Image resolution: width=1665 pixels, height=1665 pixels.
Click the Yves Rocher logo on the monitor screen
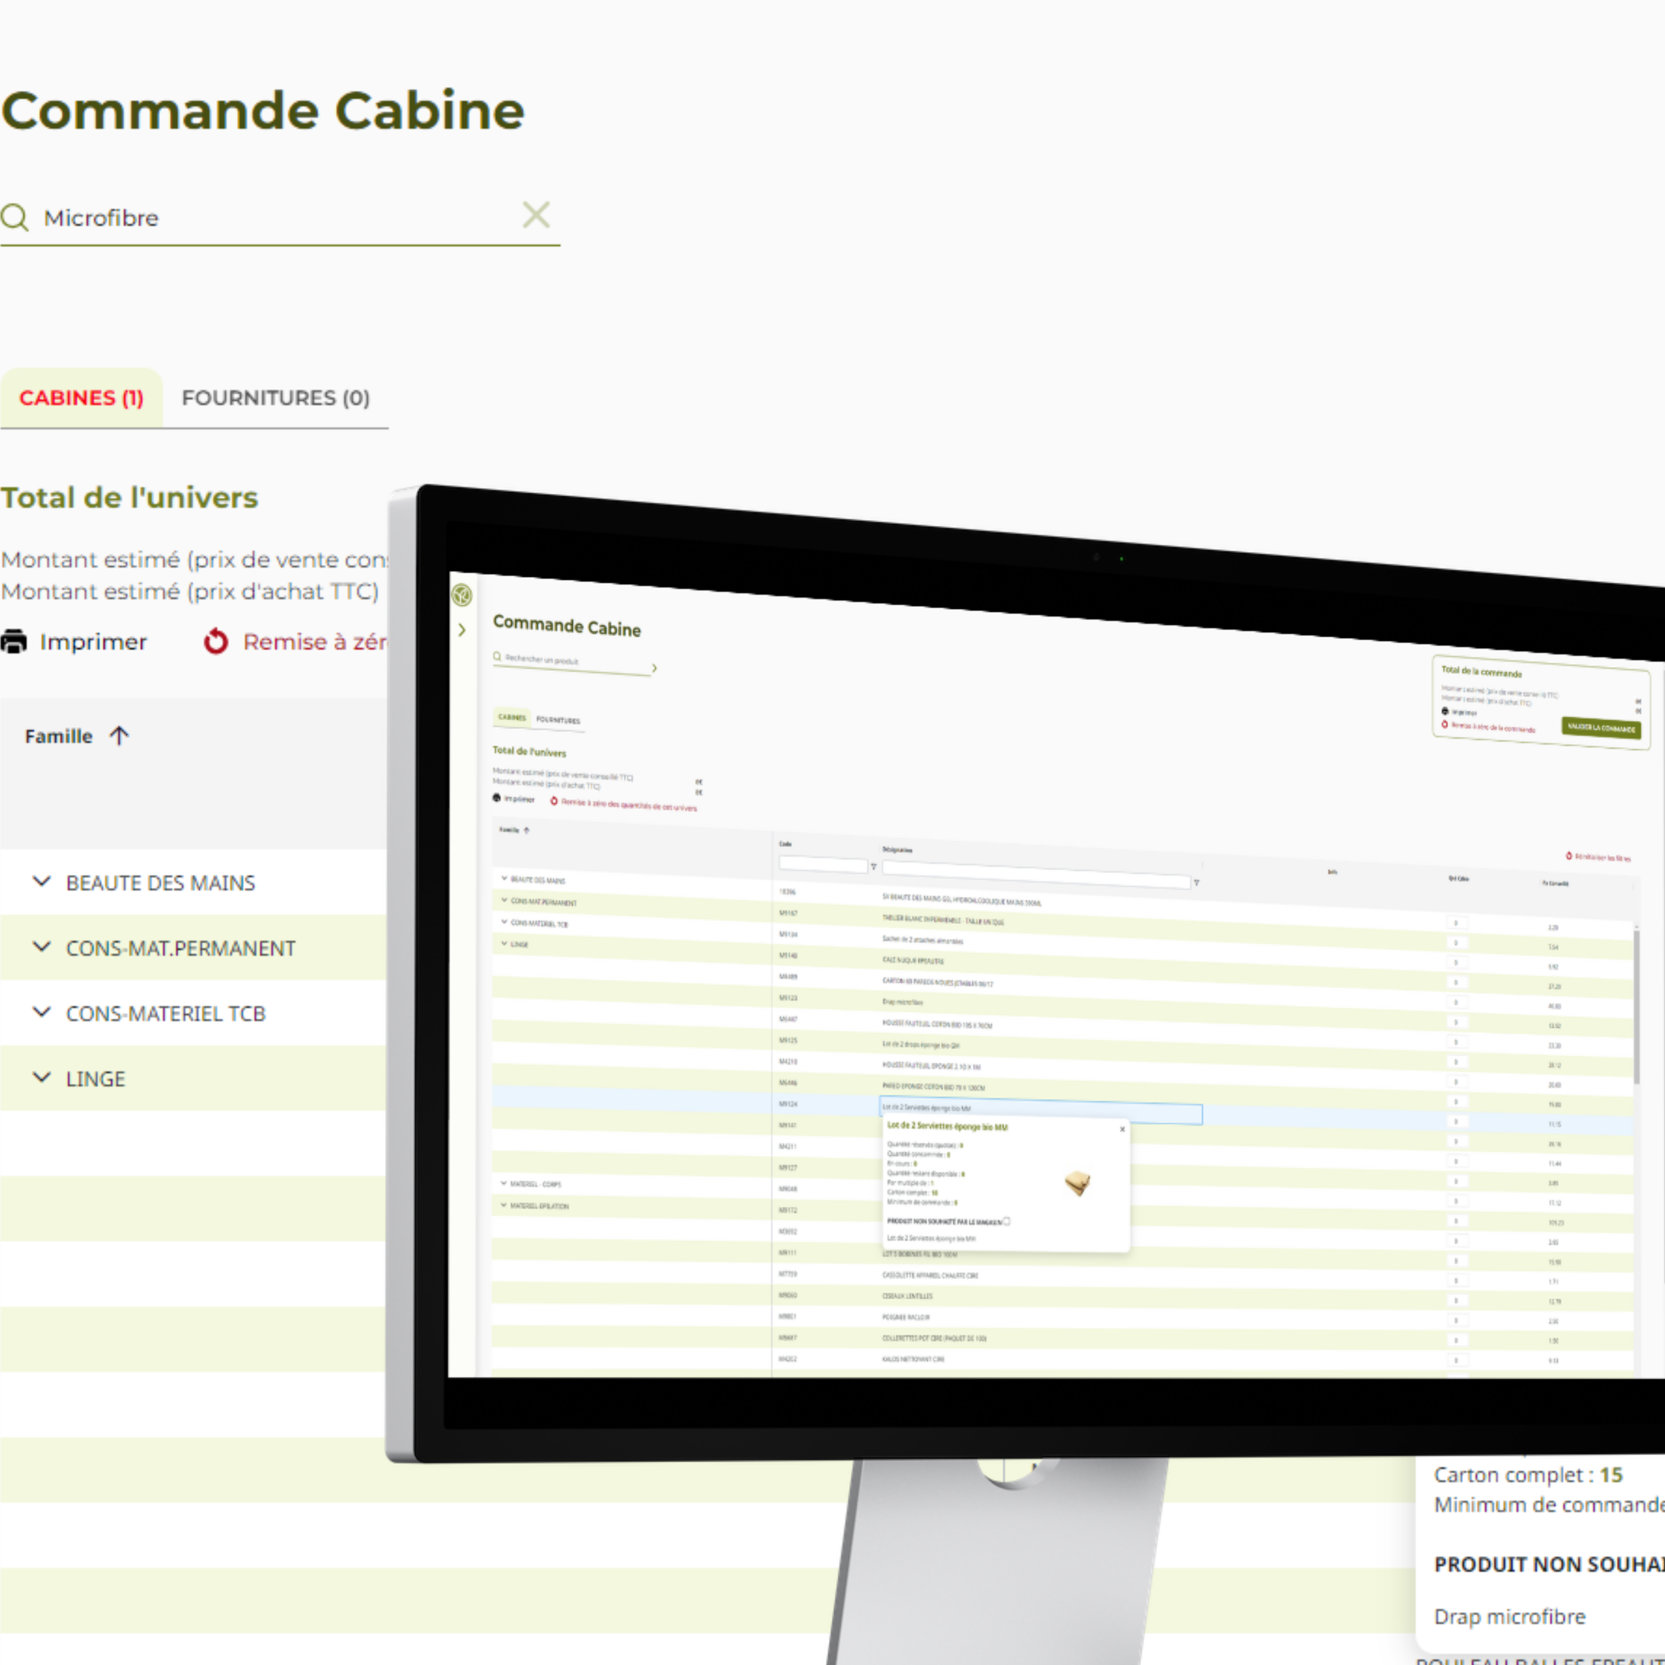[x=462, y=594]
